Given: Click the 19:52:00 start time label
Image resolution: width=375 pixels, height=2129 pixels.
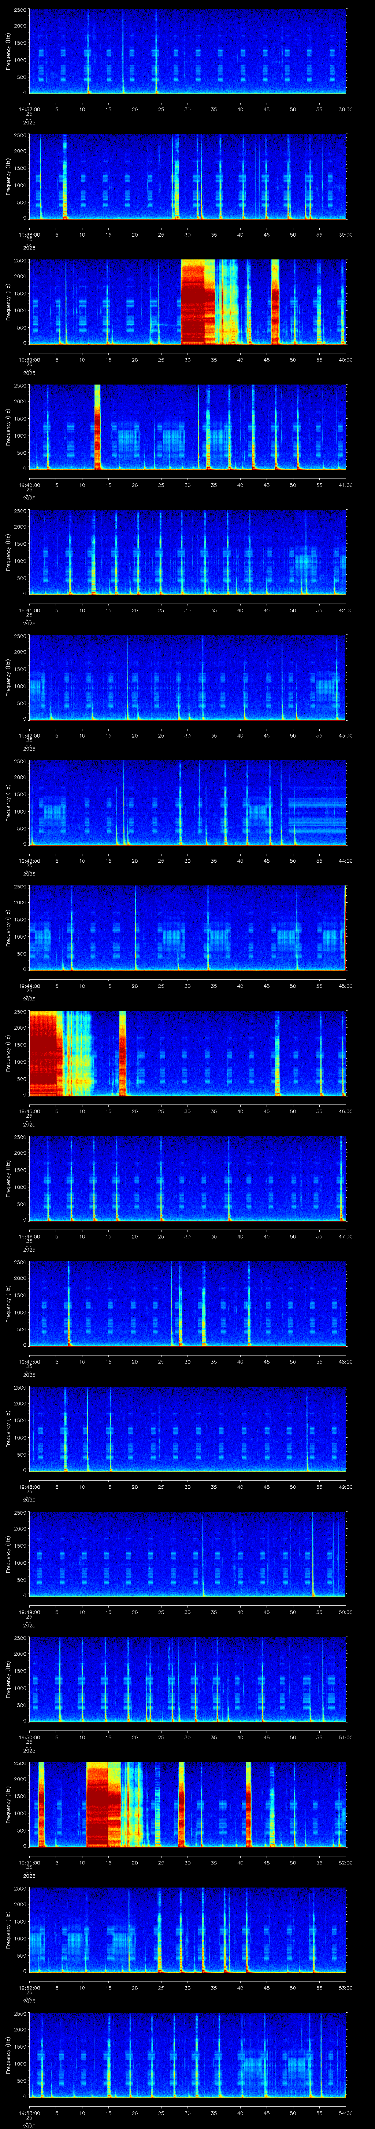Looking at the screenshot, I should [x=29, y=1987].
